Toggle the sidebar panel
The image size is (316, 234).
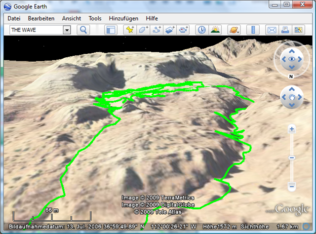[111, 30]
